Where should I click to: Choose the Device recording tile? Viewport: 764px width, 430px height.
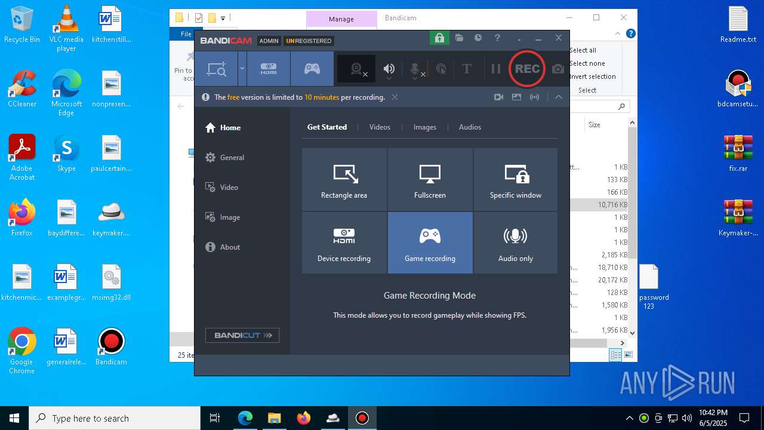point(344,243)
